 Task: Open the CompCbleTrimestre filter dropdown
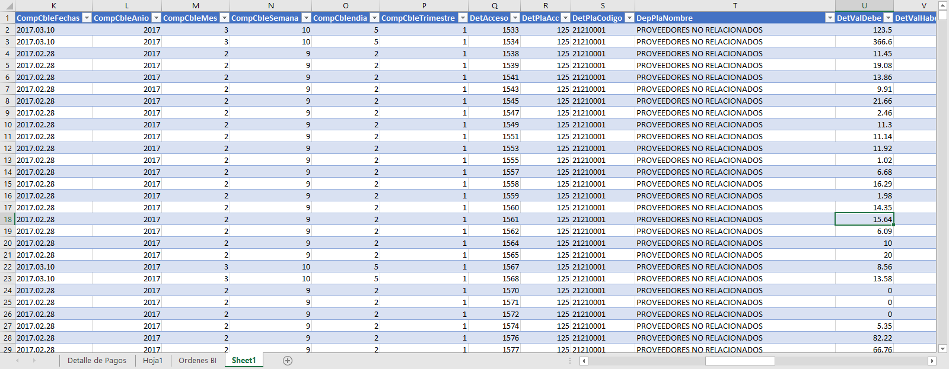point(463,18)
